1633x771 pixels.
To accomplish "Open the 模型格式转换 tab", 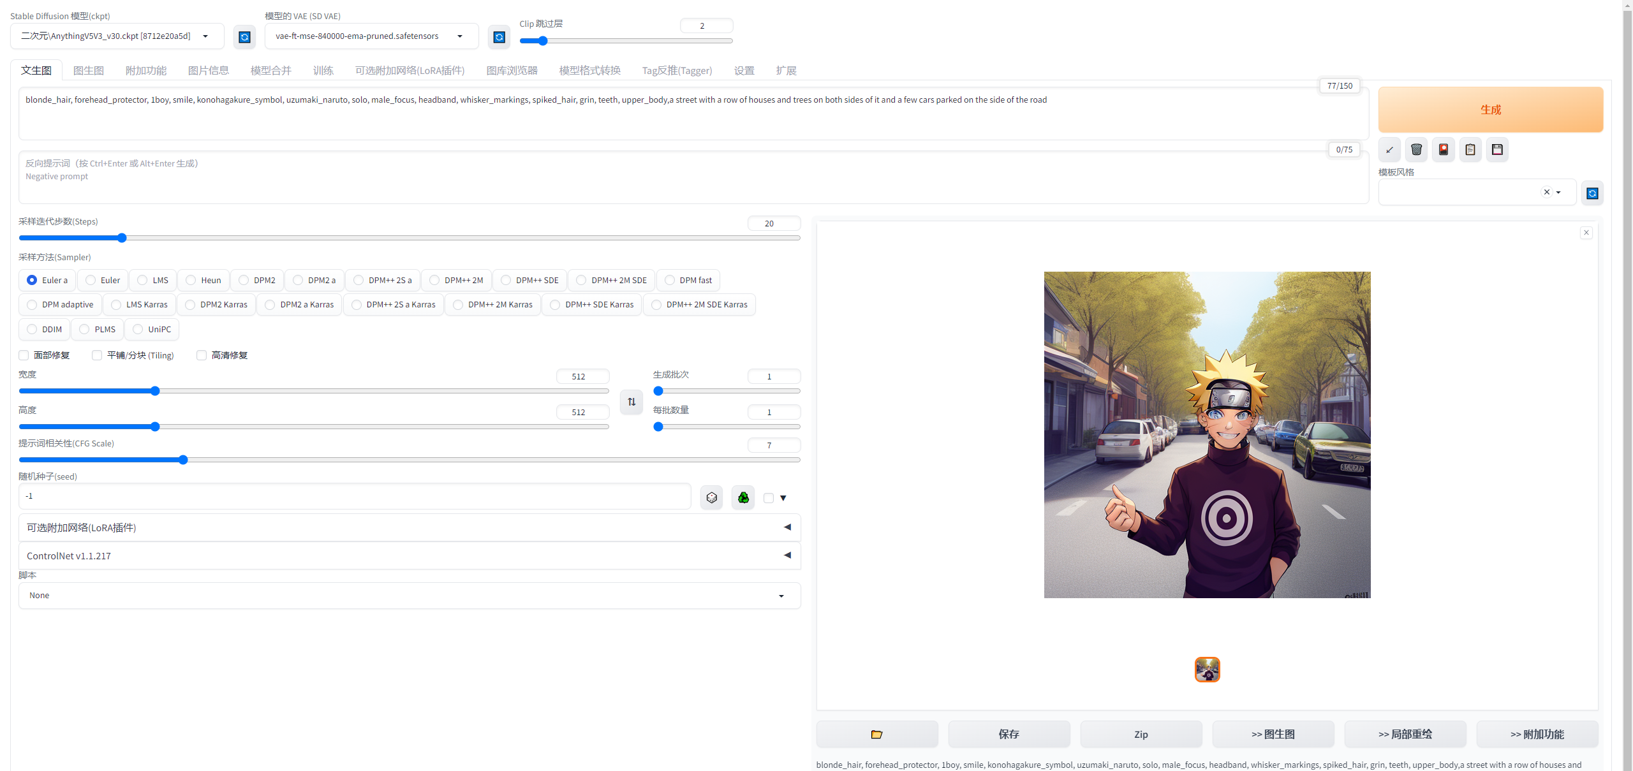I will (590, 70).
